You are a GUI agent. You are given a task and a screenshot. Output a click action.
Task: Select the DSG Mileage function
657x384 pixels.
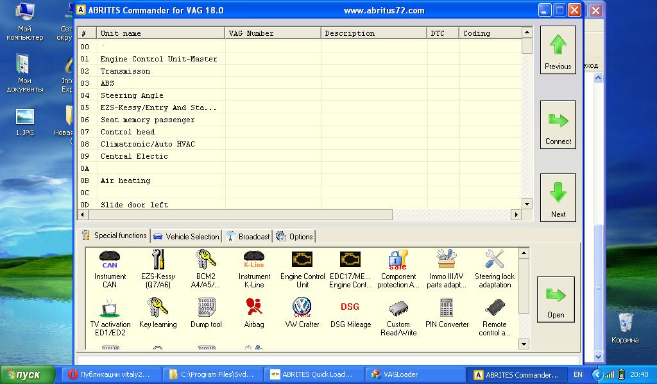tap(350, 314)
